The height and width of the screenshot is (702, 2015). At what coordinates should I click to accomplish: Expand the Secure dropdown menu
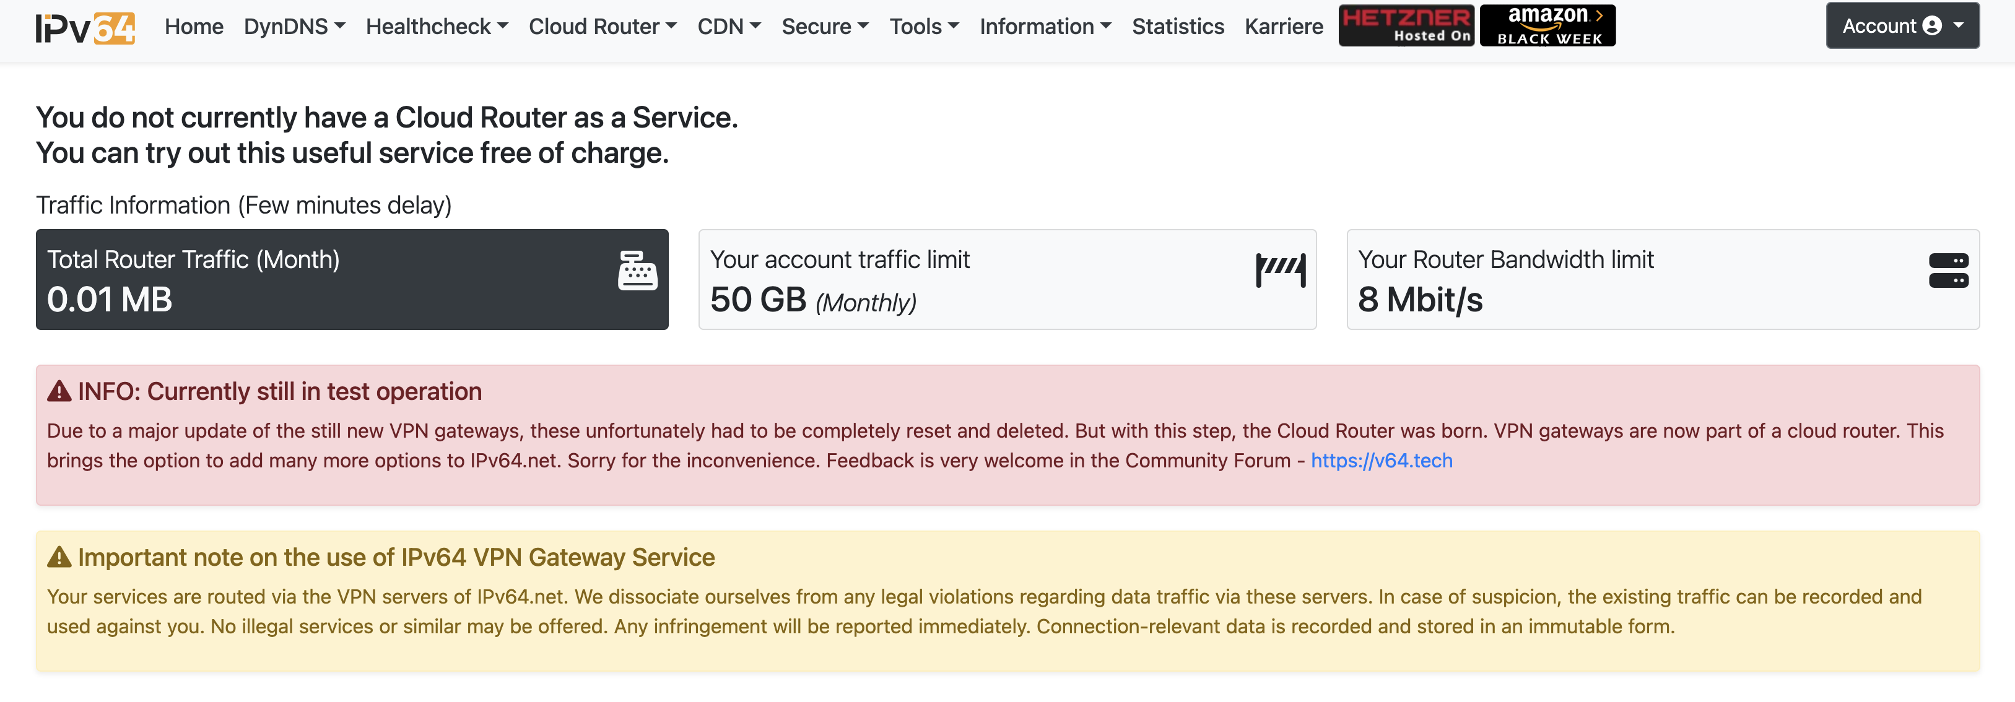[x=824, y=27]
